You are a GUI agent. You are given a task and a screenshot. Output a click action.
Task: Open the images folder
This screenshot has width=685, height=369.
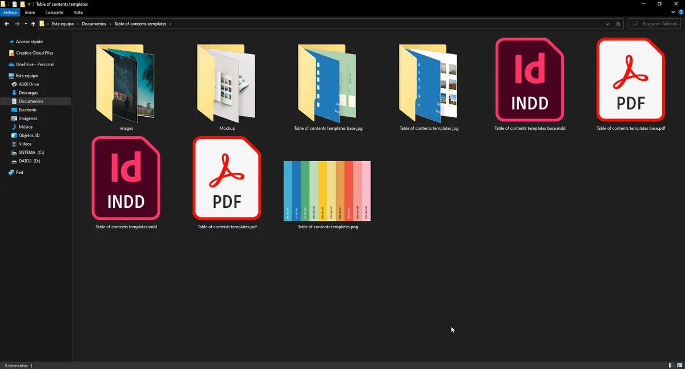coord(126,83)
